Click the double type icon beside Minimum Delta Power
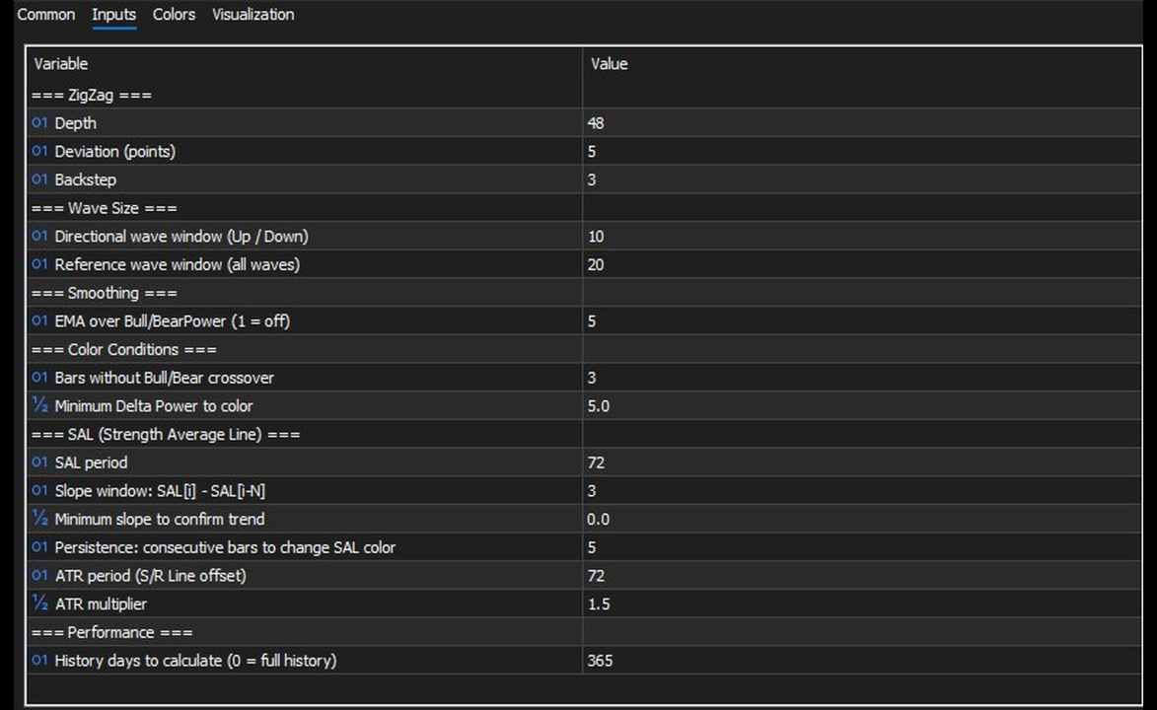Image resolution: width=1157 pixels, height=710 pixels. tap(39, 405)
